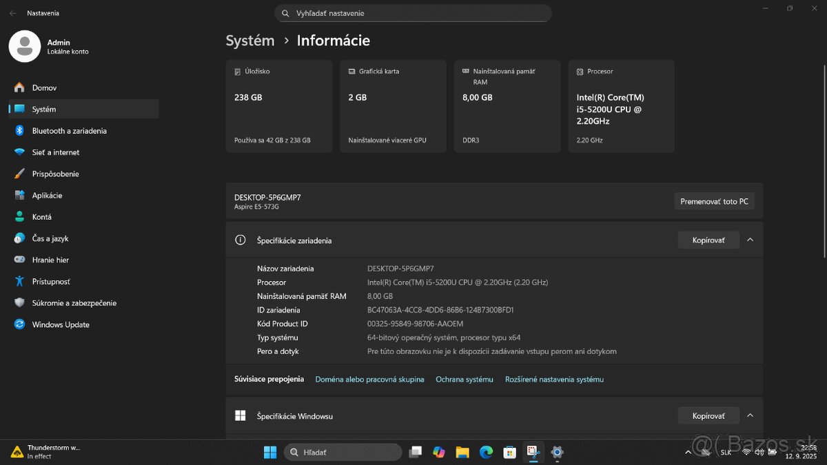Image resolution: width=827 pixels, height=465 pixels.
Task: Collapse the Špecifikácie zariadenia section chevron
Action: click(750, 240)
